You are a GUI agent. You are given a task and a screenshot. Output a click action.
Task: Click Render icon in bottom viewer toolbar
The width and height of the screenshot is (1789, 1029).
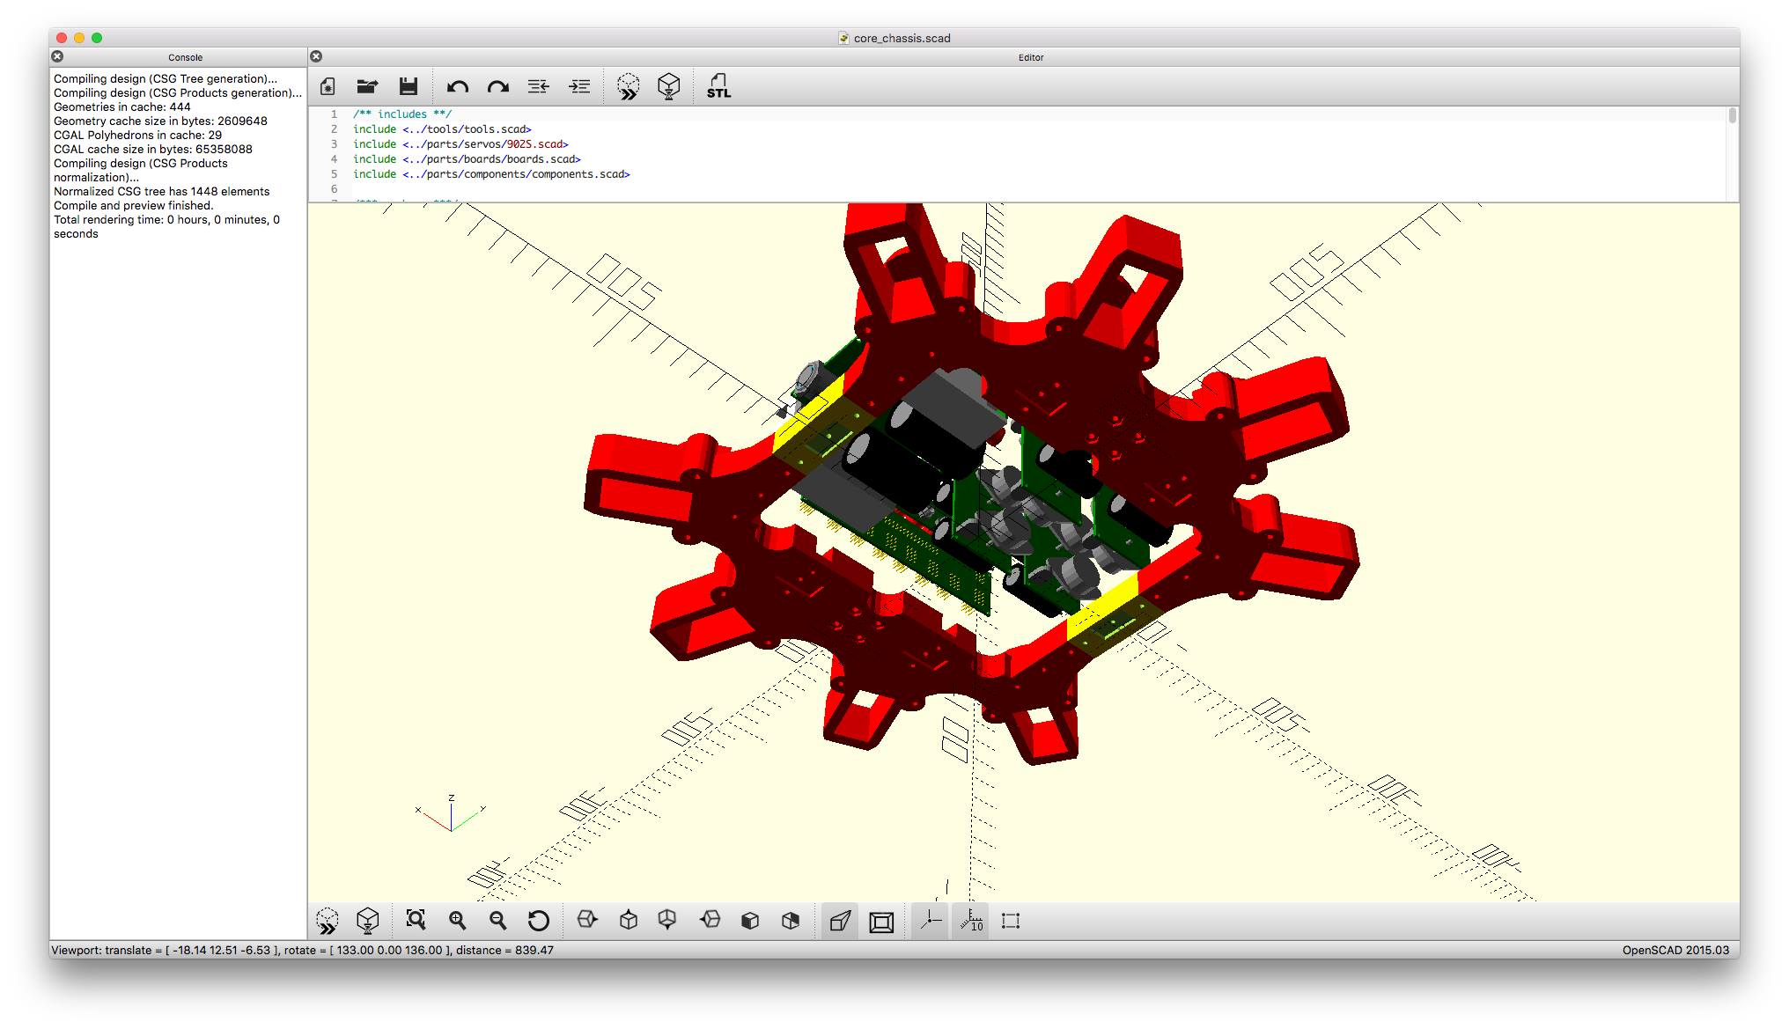368,921
